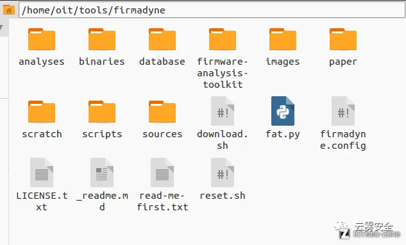Click the "download.sh" file name
This screenshot has height=245, width=406.
tap(223, 140)
